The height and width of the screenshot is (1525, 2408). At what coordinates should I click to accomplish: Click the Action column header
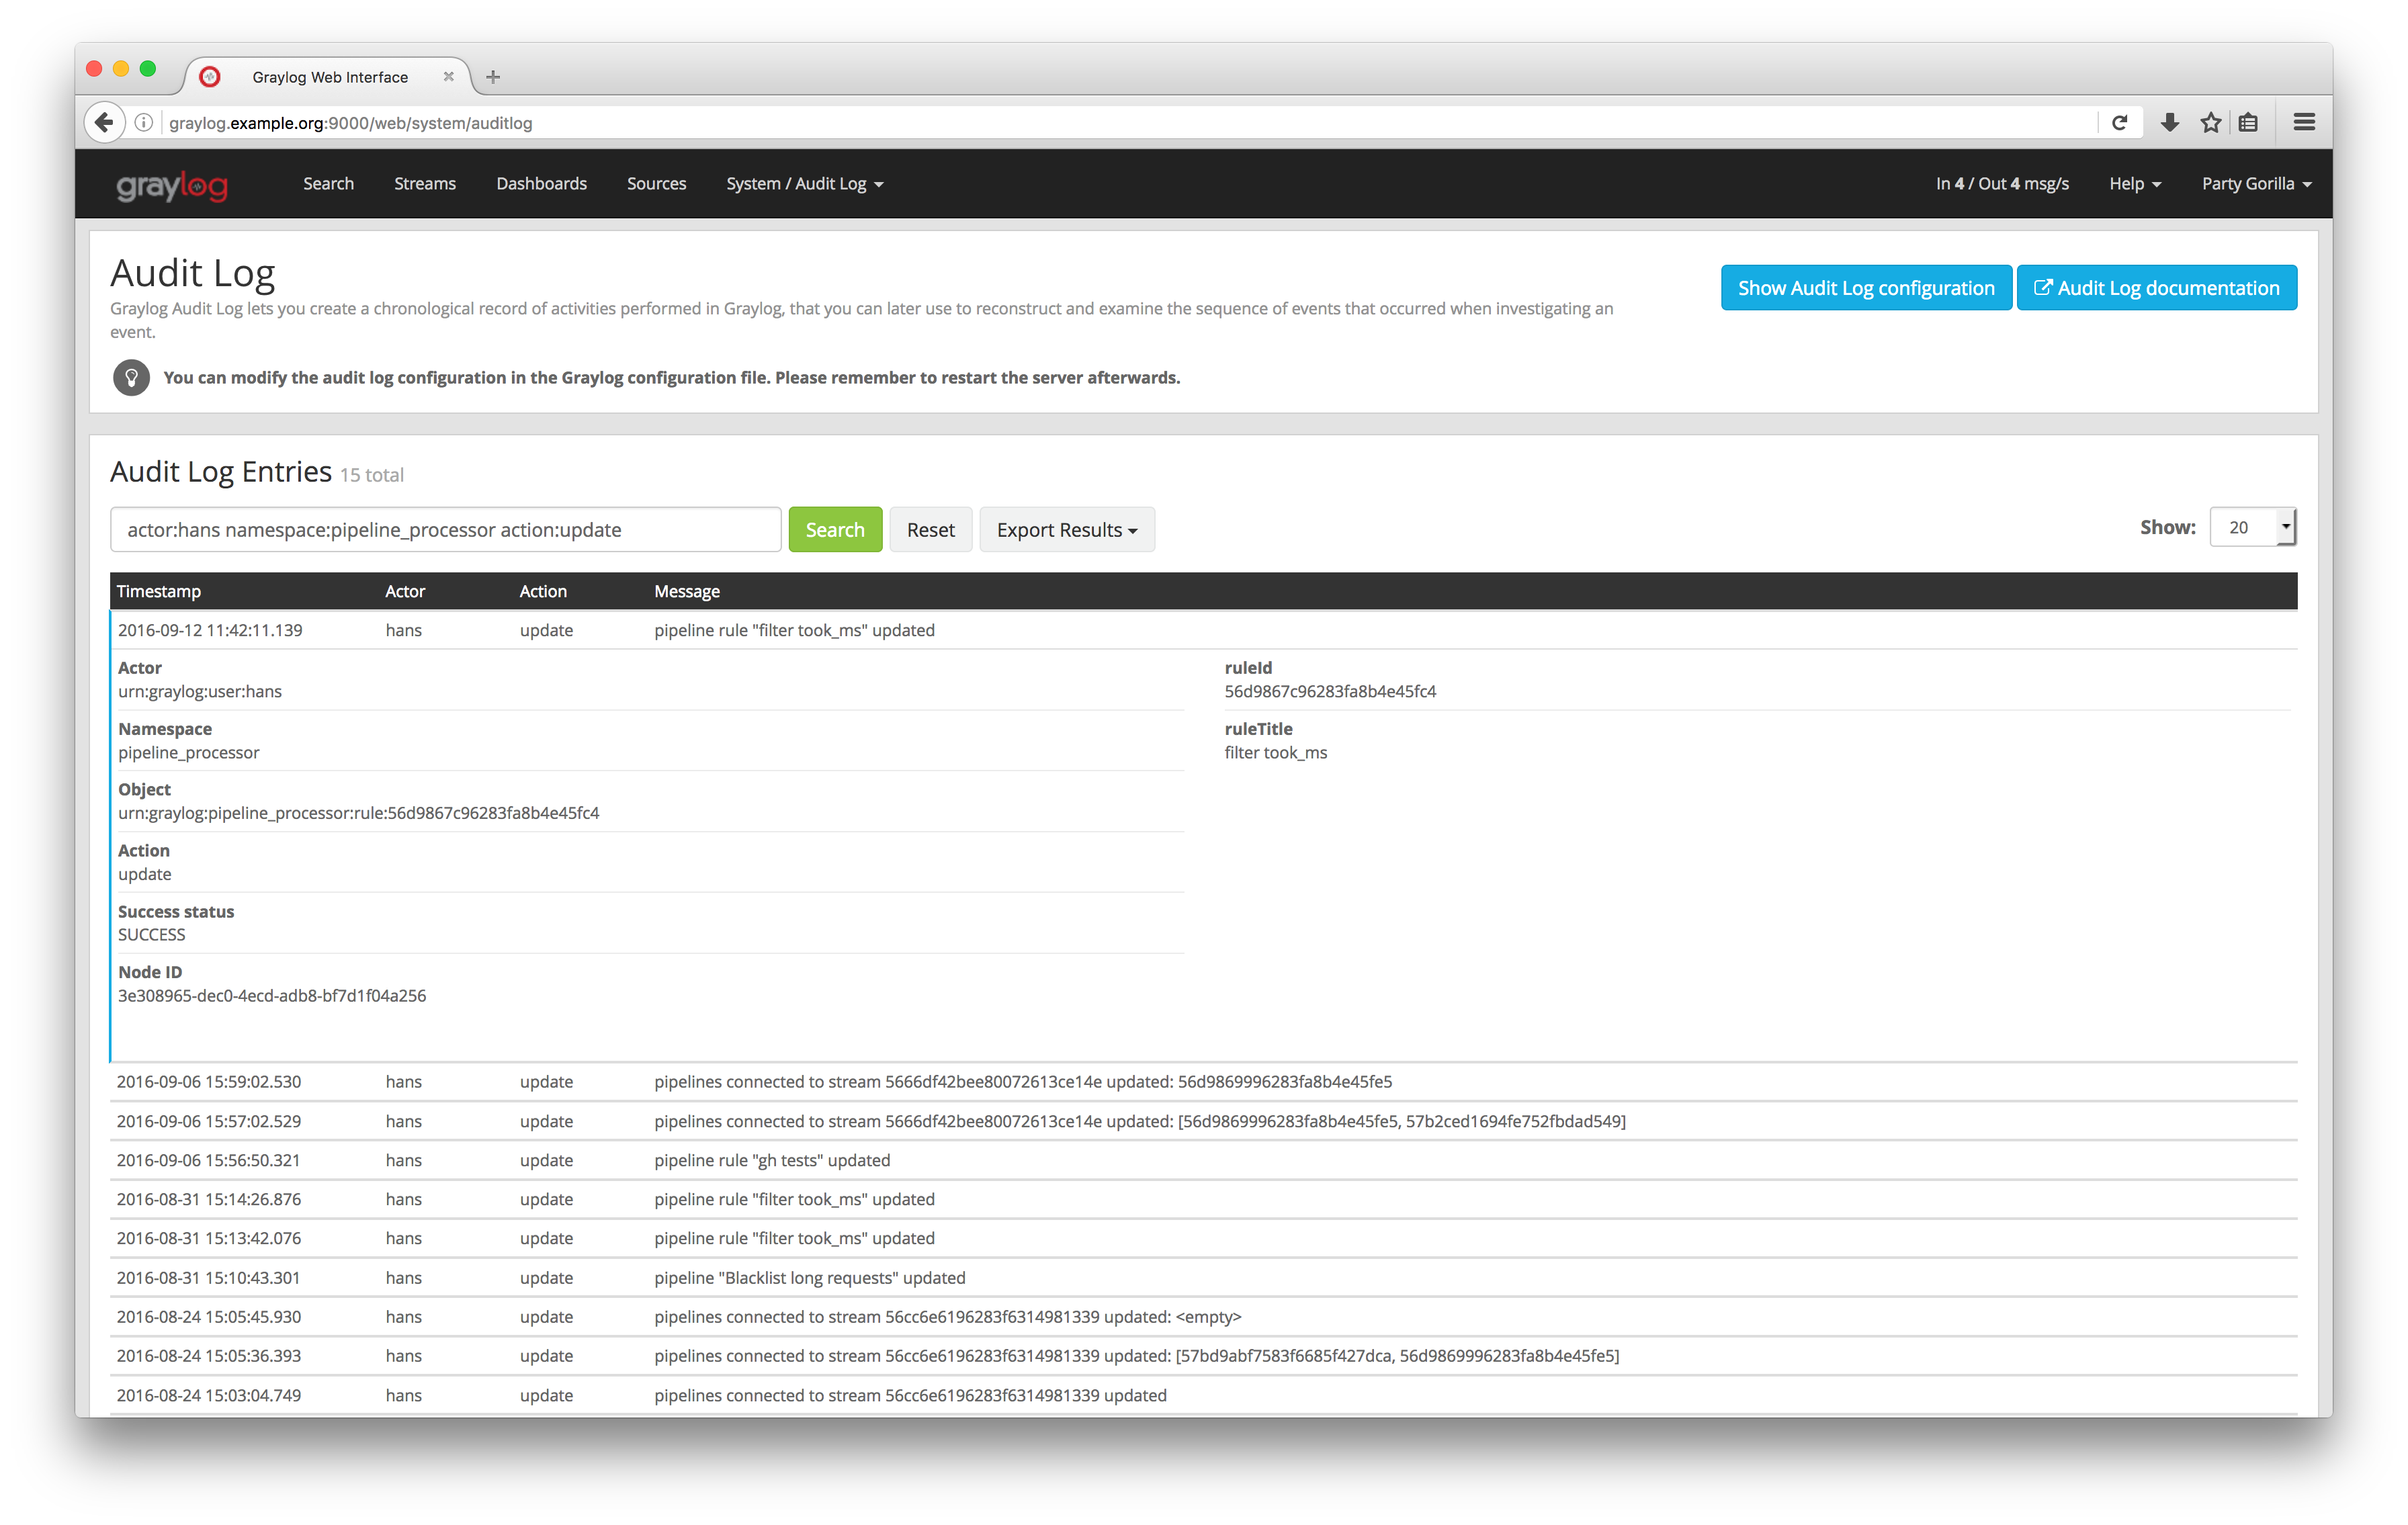(543, 591)
